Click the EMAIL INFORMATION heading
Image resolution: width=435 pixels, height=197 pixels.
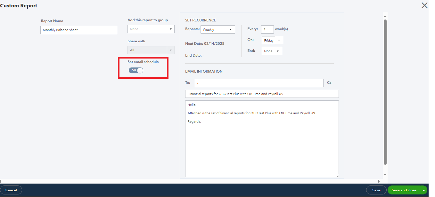[204, 71]
